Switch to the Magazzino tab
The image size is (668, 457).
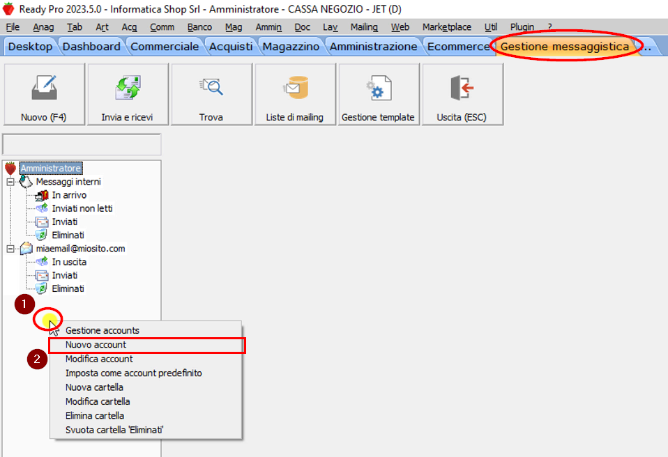[x=291, y=47]
